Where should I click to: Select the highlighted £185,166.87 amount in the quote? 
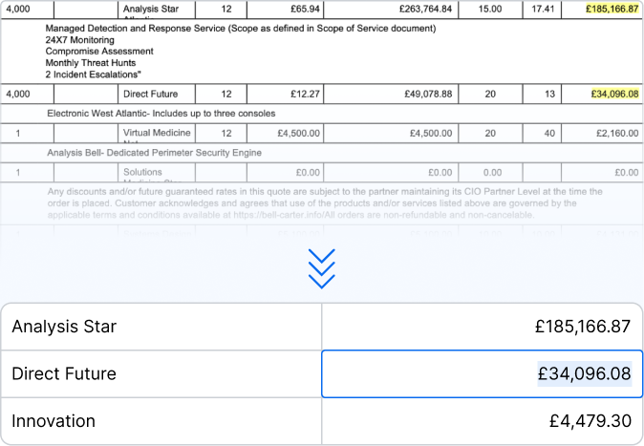pos(614,10)
